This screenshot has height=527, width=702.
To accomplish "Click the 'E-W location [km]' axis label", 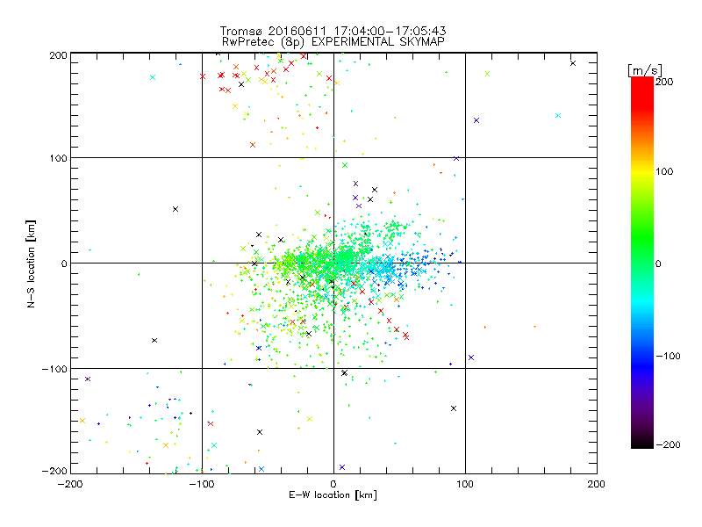I will click(x=333, y=495).
